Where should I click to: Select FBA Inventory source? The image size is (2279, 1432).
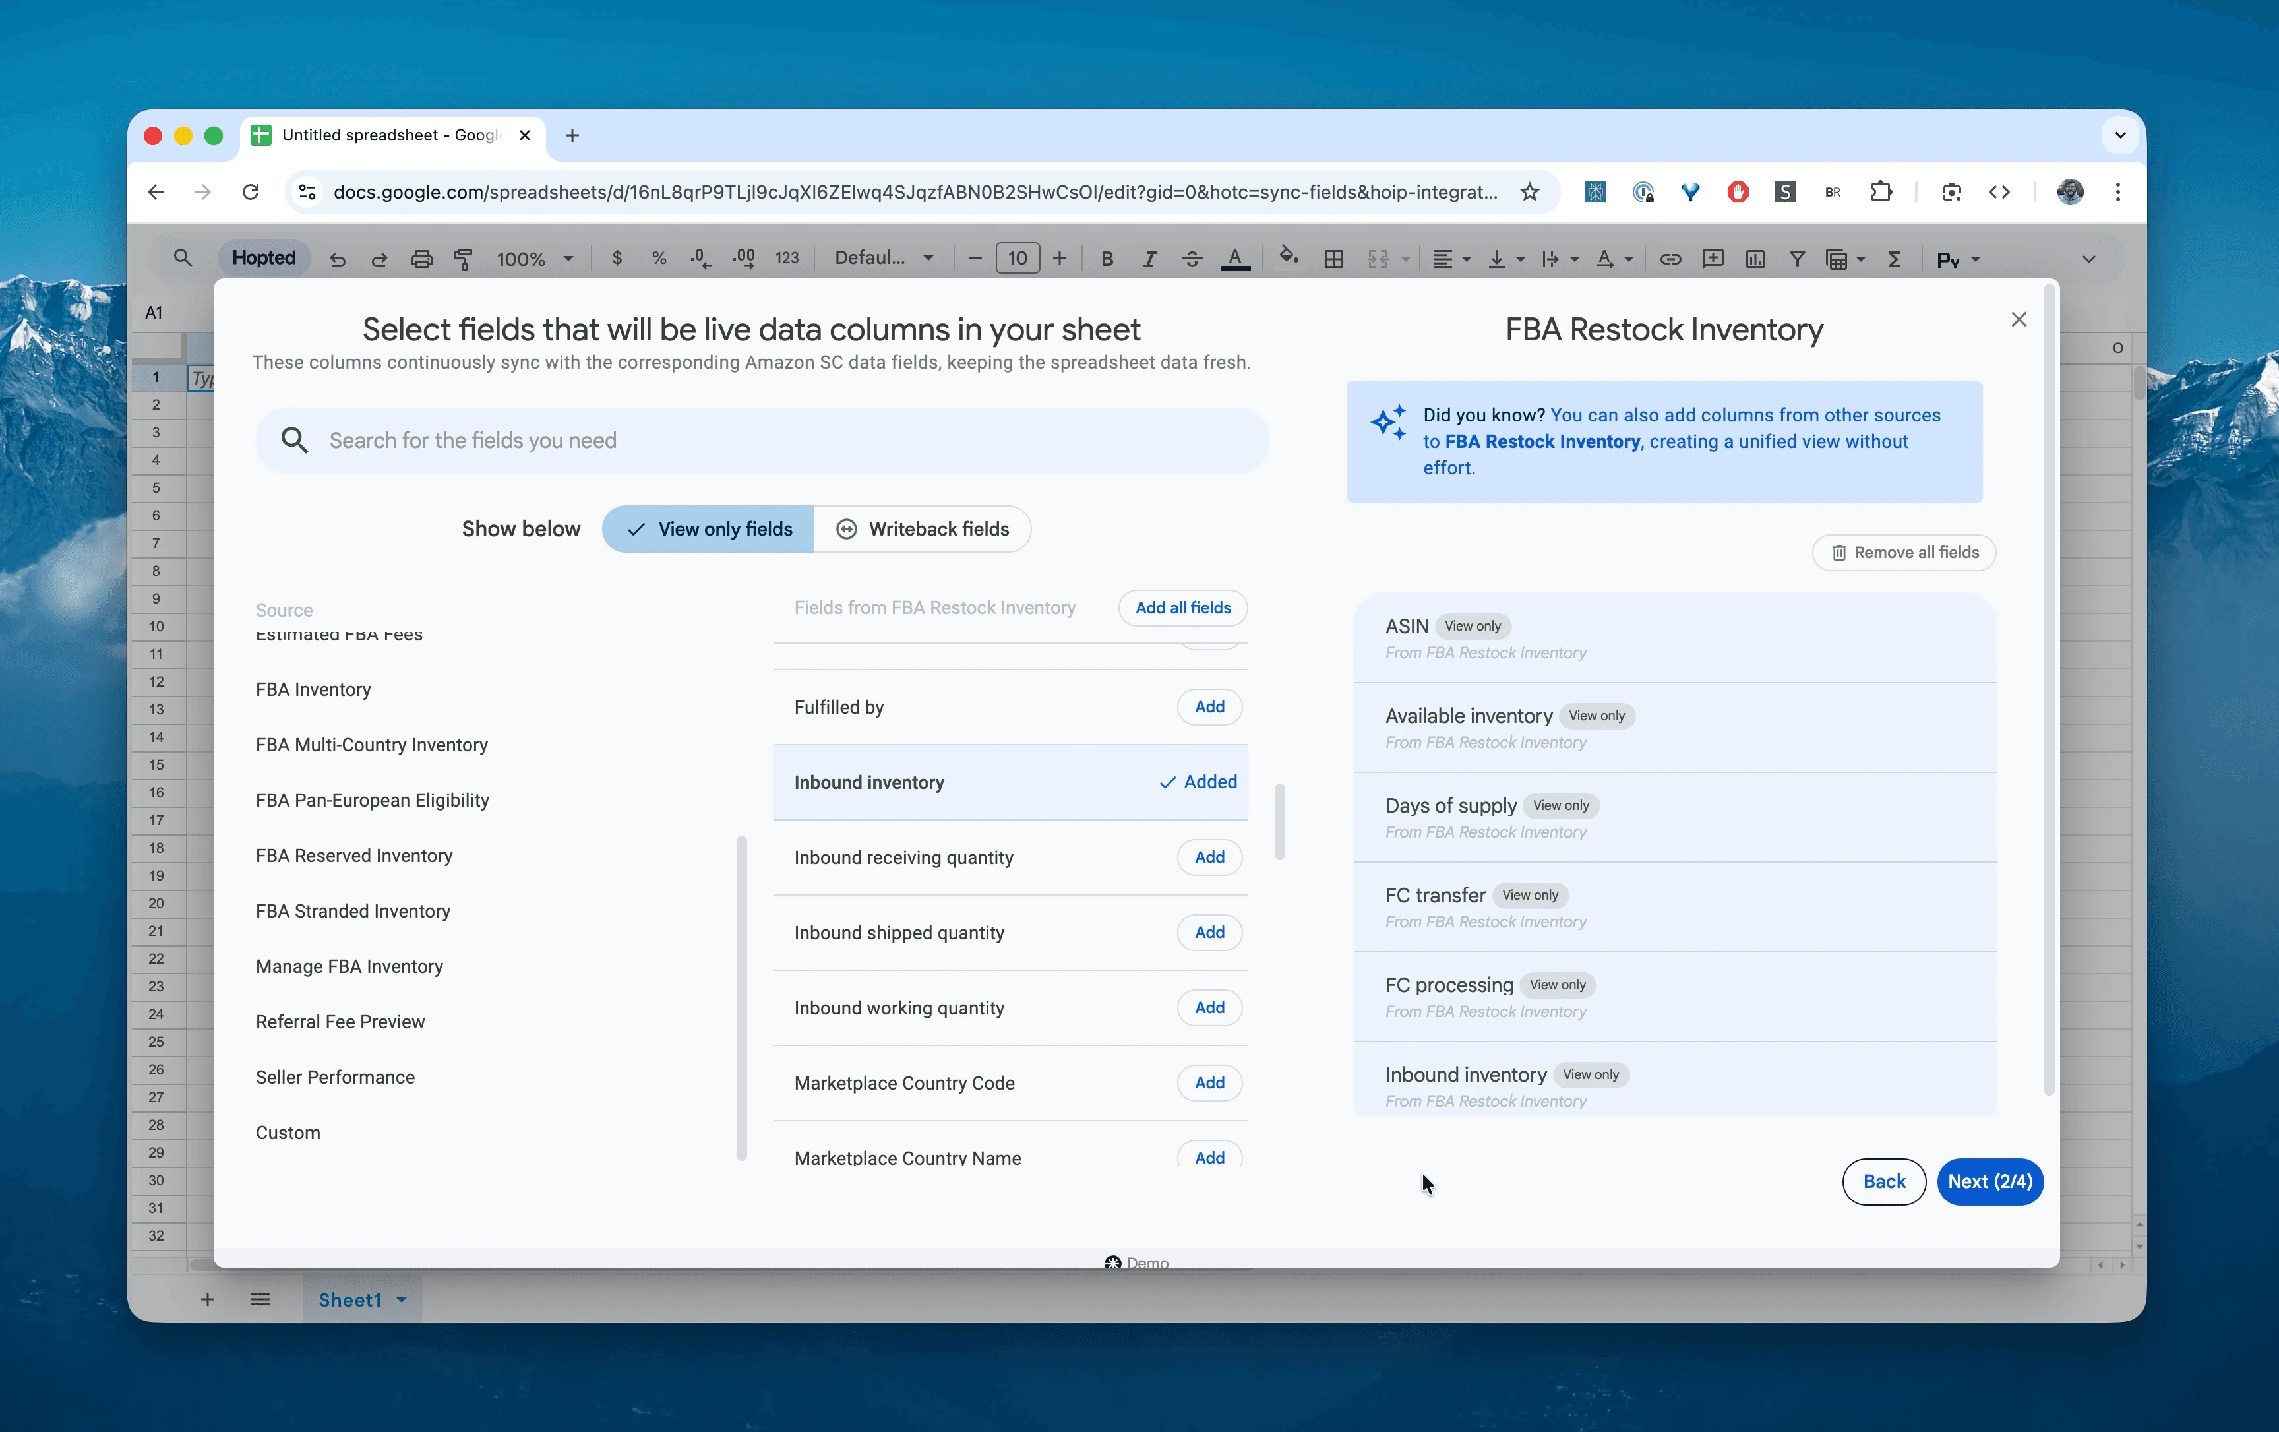pos(313,690)
